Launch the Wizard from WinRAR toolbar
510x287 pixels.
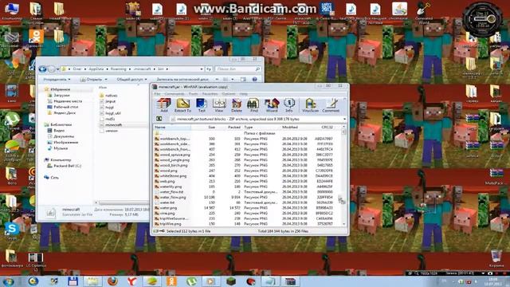pos(272,105)
